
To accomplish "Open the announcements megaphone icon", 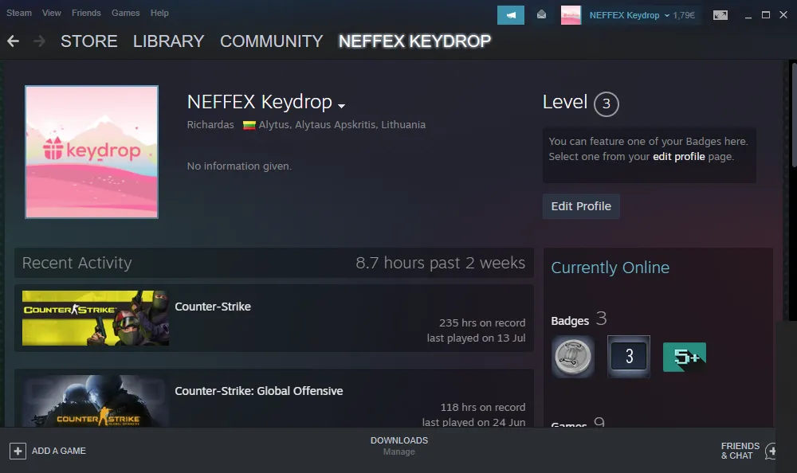I will pos(510,15).
